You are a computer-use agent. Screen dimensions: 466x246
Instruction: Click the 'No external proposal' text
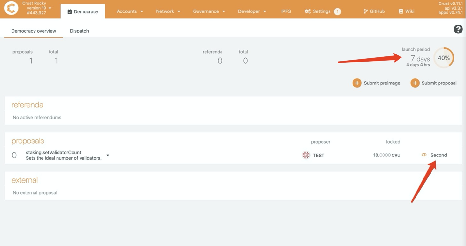pos(35,193)
